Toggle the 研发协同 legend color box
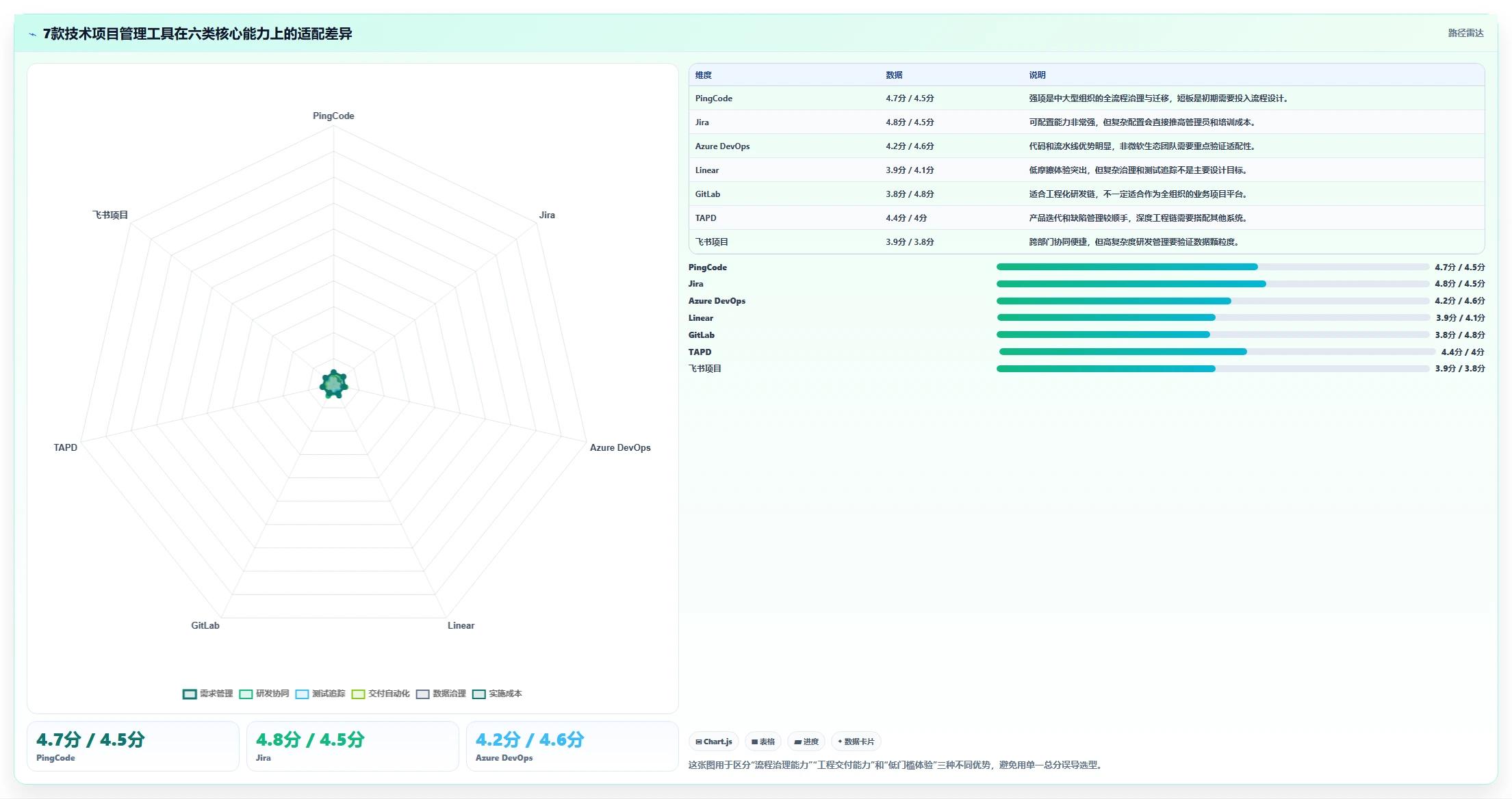The width and height of the screenshot is (1512, 799). point(246,694)
